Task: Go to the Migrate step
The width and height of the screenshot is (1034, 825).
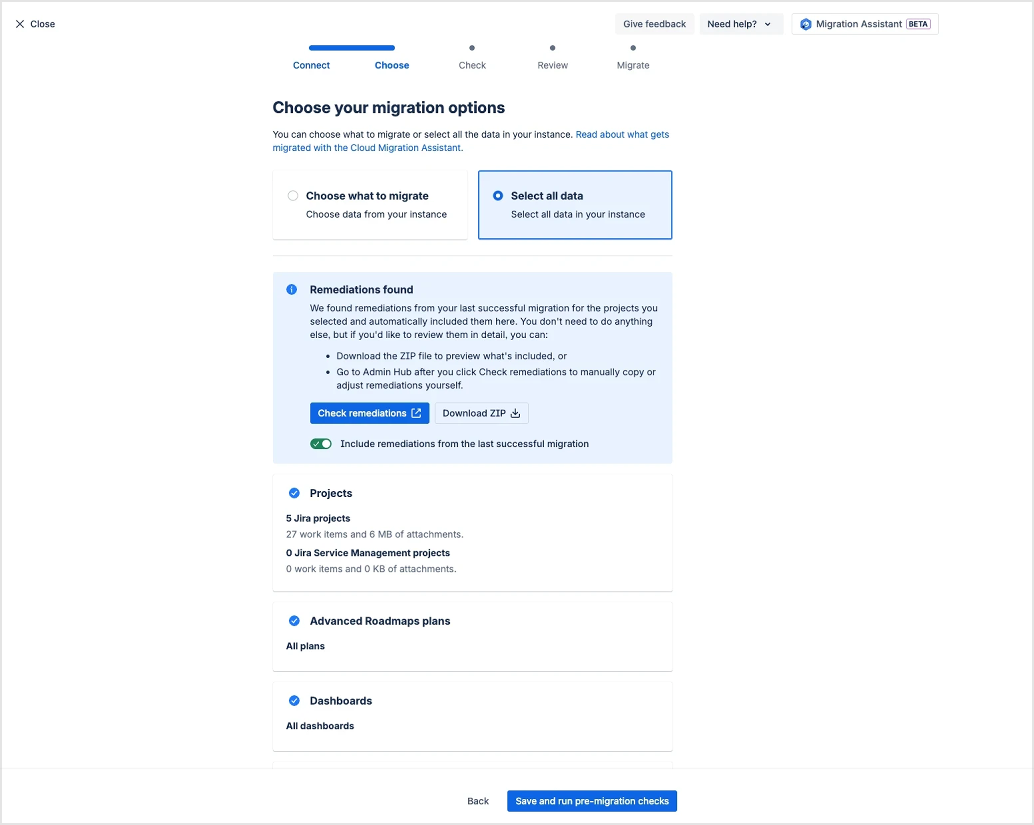Action: click(633, 65)
